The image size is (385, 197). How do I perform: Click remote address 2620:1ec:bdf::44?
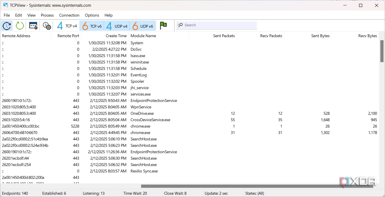tap(15, 158)
